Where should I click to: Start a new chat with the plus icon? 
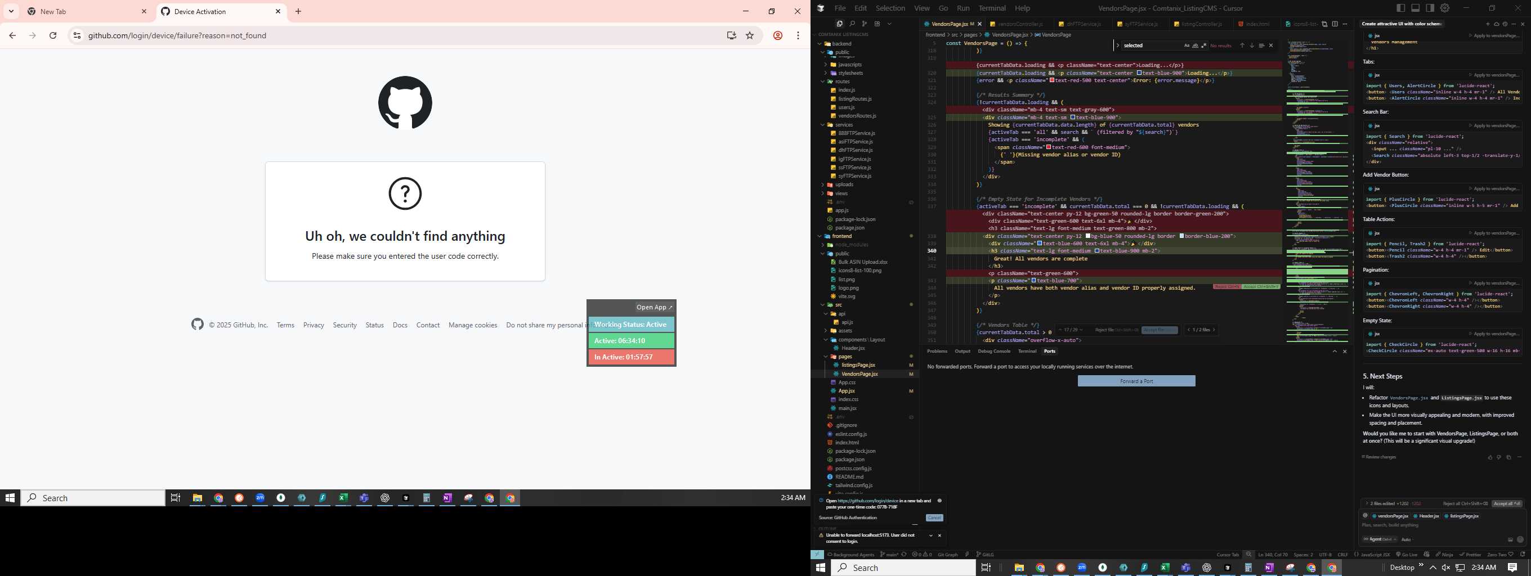1488,24
